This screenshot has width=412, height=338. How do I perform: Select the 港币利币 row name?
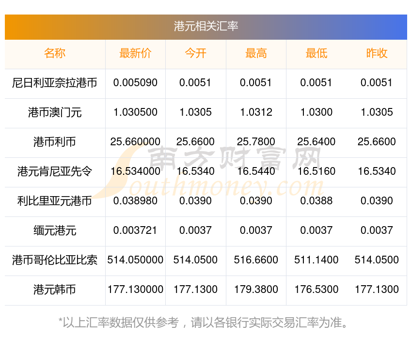click(55, 142)
